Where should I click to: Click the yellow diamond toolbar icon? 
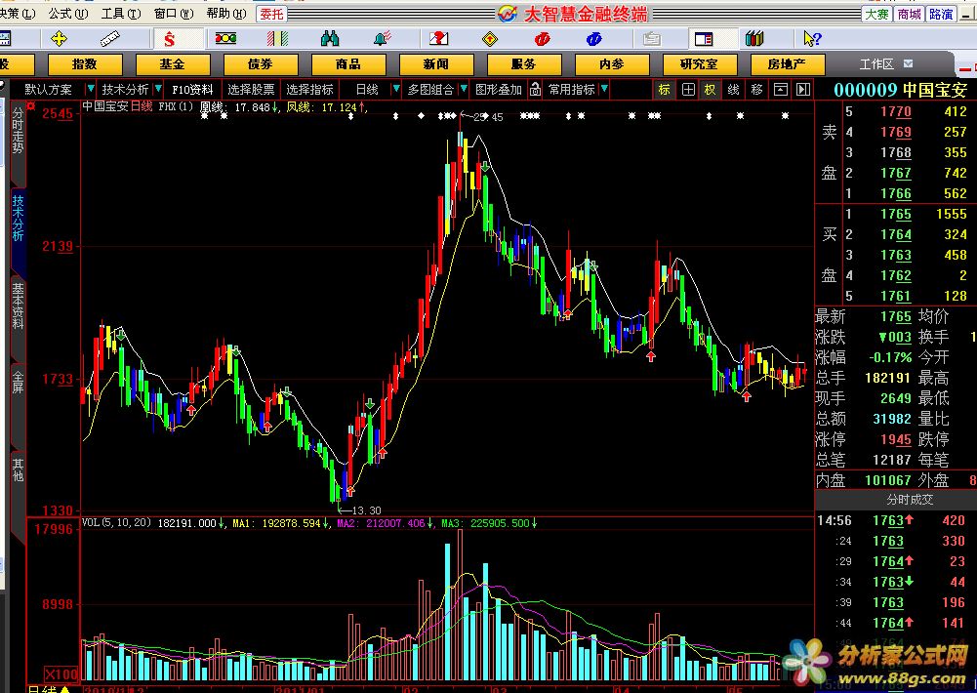[x=490, y=39]
